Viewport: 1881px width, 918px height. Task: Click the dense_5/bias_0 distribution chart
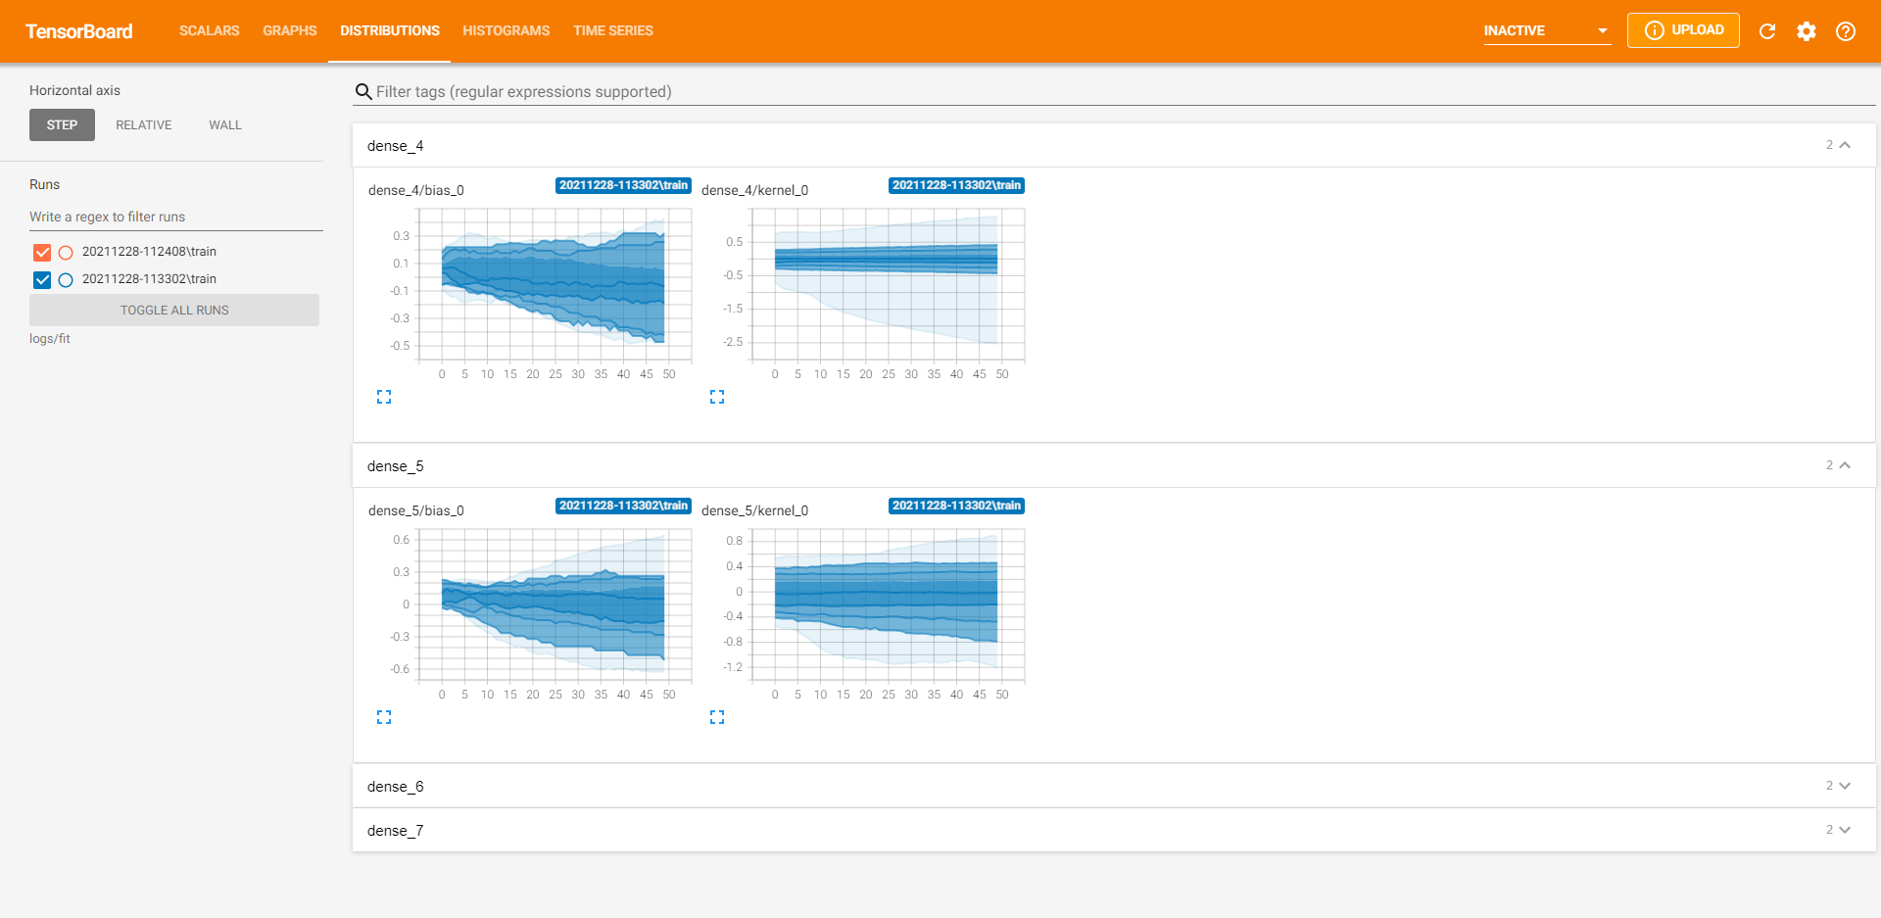(555, 605)
